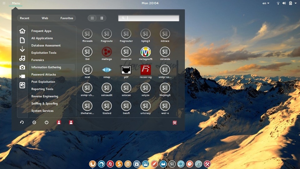Launch maltego application
The width and height of the screenshot is (300, 169).
107,54
